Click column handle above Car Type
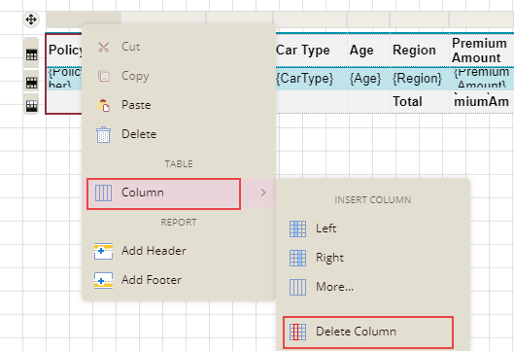Image resolution: width=514 pixels, height=351 pixels. pyautogui.click(x=310, y=19)
